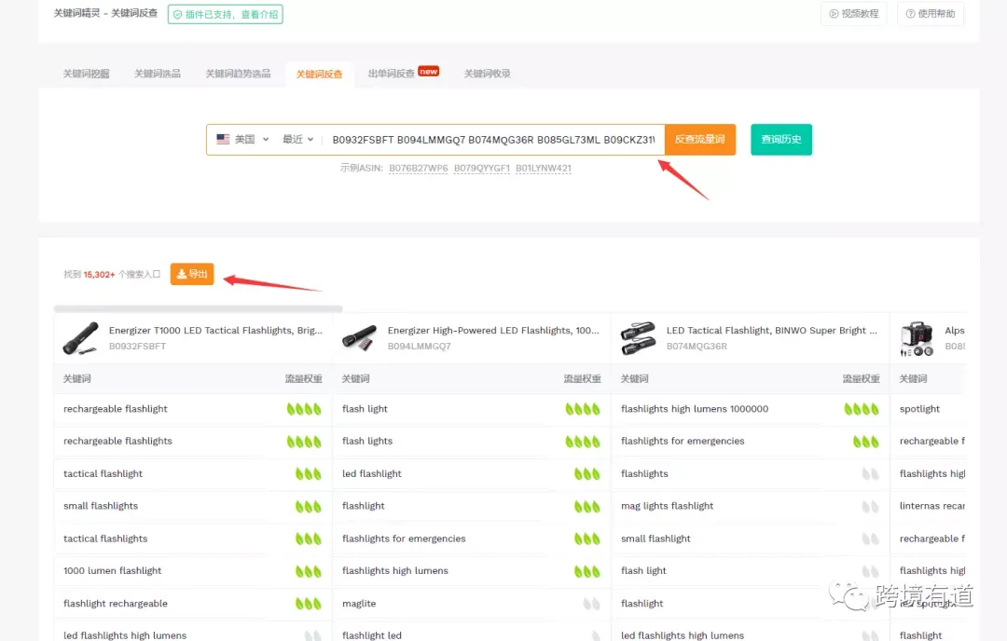The height and width of the screenshot is (641, 1007).
Task: Click keyword 'rechargeable flashlights' in first column
Action: point(117,441)
